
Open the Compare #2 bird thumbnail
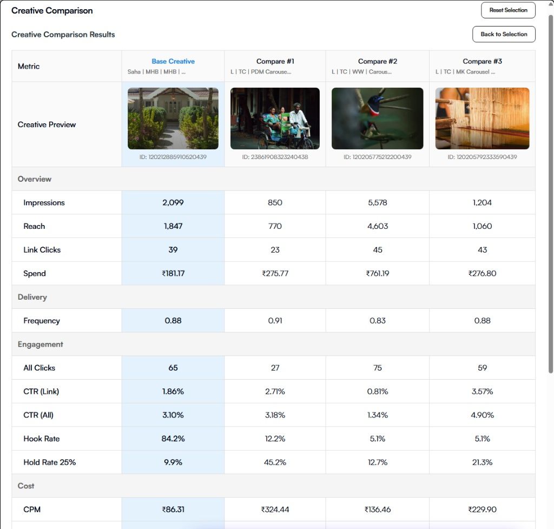coord(377,118)
